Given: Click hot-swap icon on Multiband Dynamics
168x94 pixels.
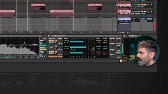Looking at the screenshot, I should coord(118,36).
